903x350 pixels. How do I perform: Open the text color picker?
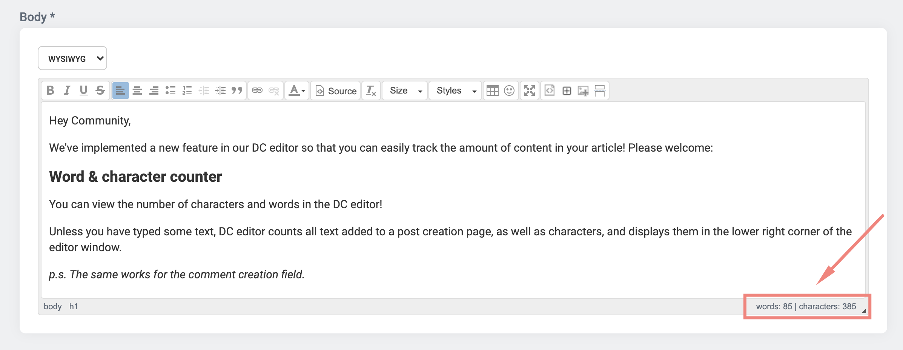click(297, 91)
